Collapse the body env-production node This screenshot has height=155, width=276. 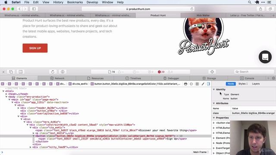point(6,97)
